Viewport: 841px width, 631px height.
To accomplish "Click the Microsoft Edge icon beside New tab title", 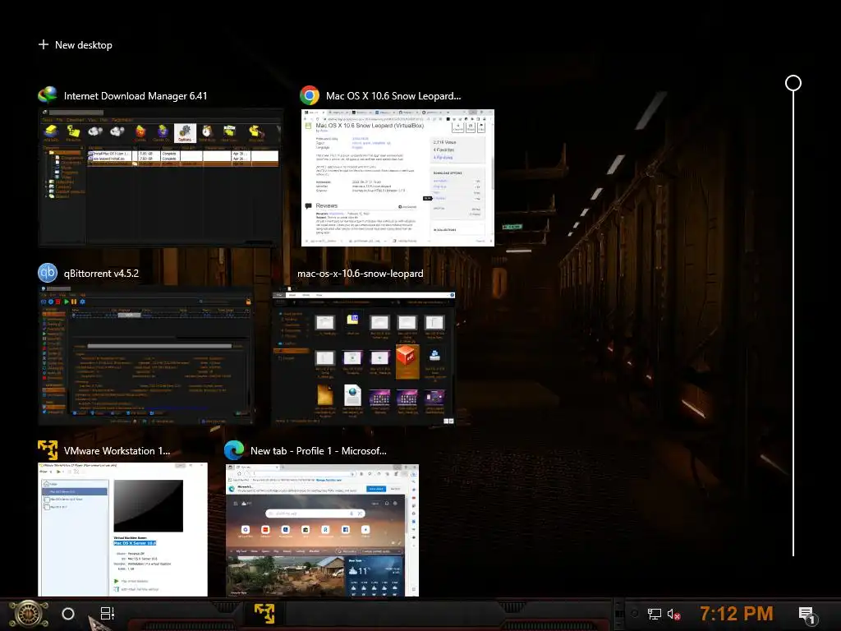I will click(234, 450).
